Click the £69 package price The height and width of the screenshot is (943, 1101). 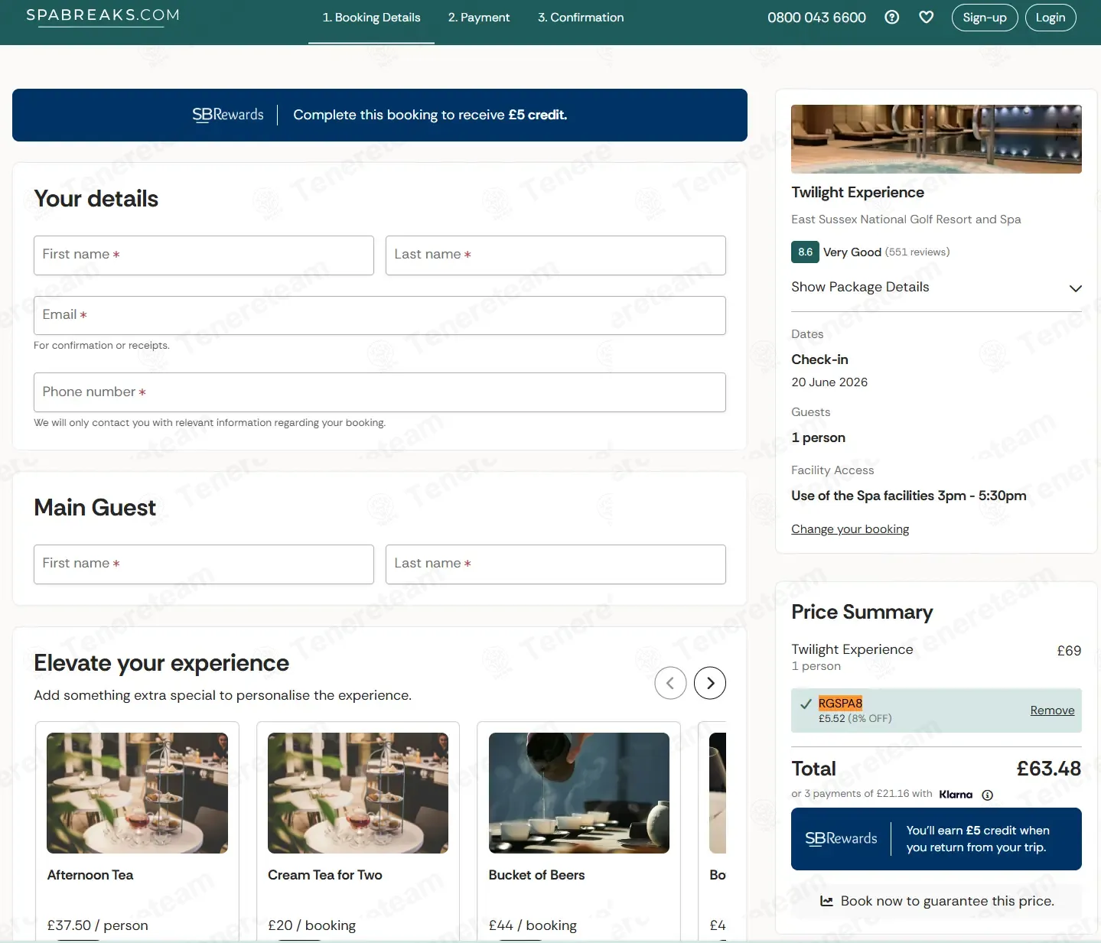[x=1069, y=651]
